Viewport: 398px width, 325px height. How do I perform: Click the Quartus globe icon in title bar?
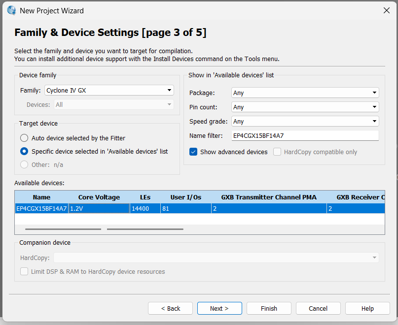click(11, 11)
